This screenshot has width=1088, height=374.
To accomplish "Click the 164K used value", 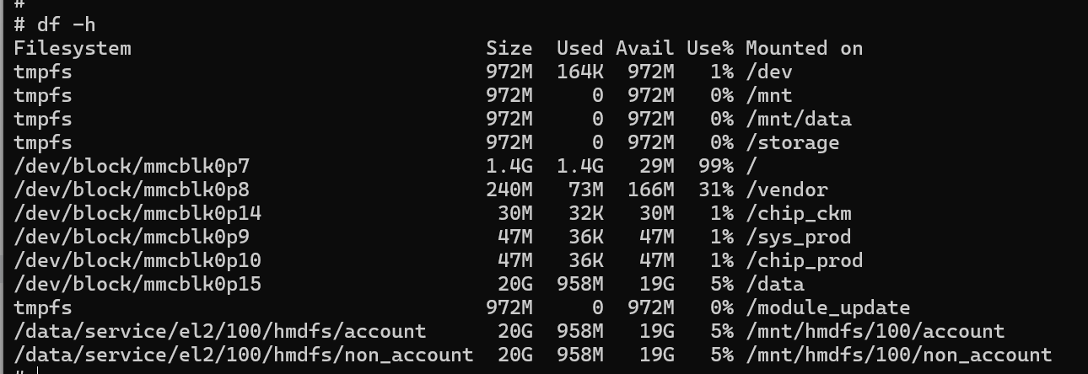I will point(579,72).
